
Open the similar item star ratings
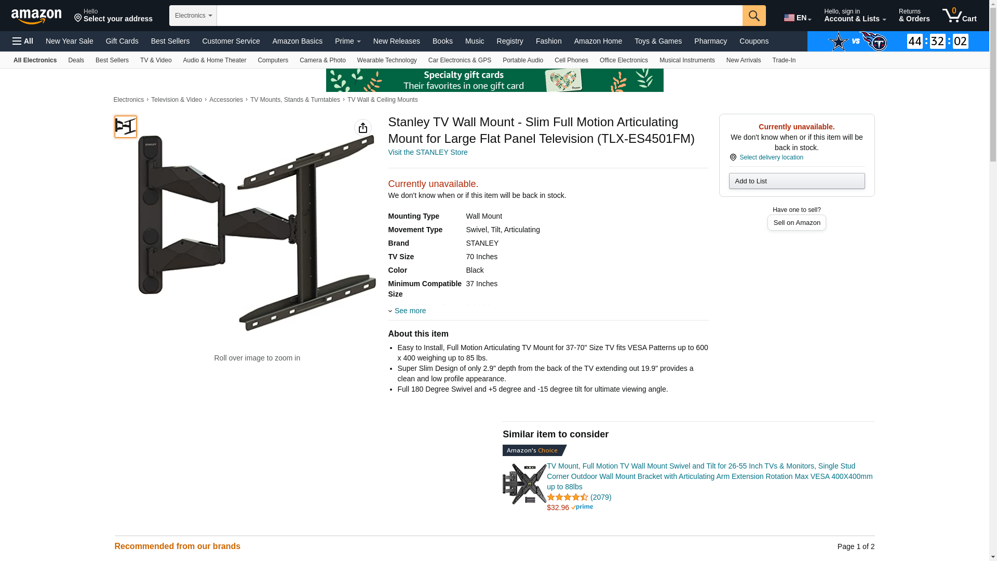[x=568, y=497]
